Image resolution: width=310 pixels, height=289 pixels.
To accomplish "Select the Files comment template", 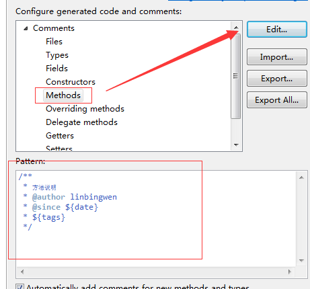I will [54, 42].
